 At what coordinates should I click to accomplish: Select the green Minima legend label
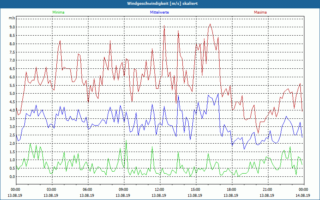[58, 12]
